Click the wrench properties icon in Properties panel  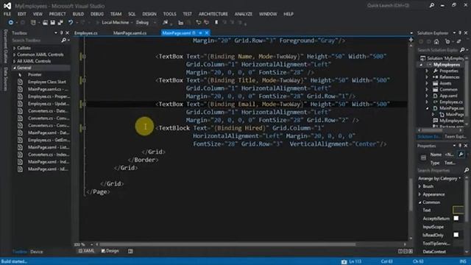(461, 155)
